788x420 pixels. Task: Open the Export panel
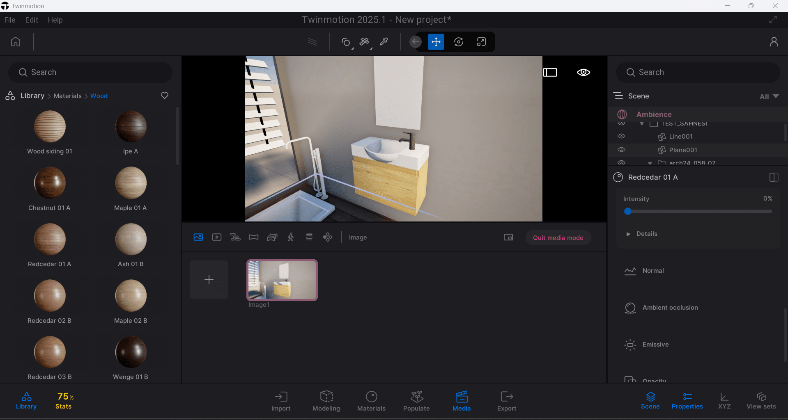506,401
